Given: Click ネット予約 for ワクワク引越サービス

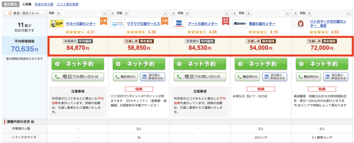Looking at the screenshot, I should (139, 64).
